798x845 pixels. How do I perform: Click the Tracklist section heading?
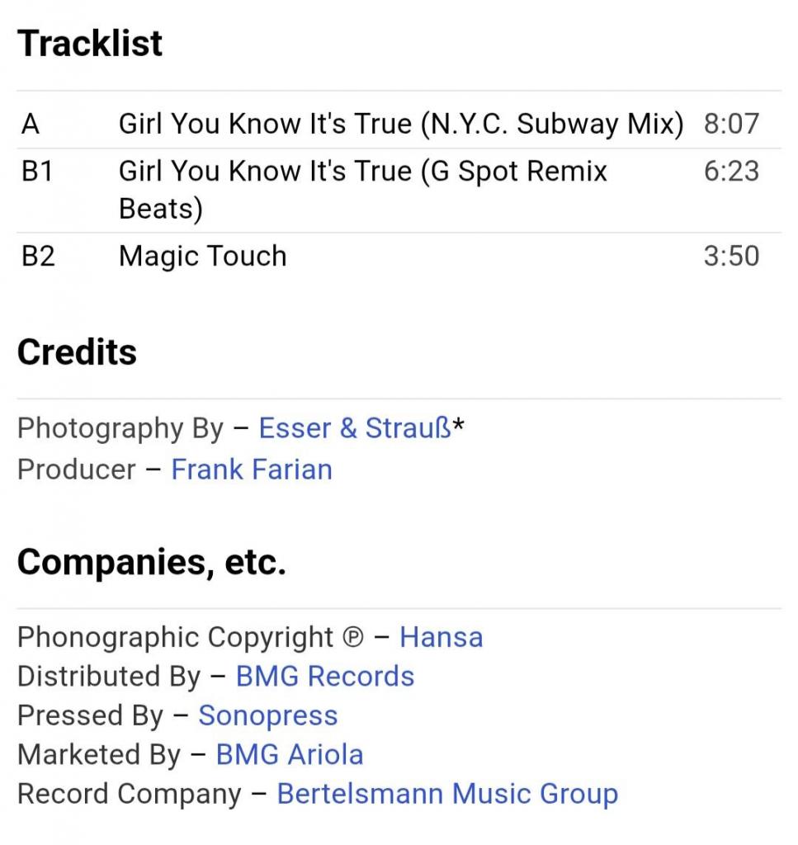point(90,44)
